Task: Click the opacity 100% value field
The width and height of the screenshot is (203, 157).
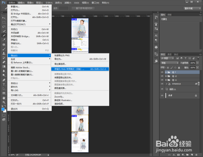Action: pyautogui.click(x=193, y=63)
